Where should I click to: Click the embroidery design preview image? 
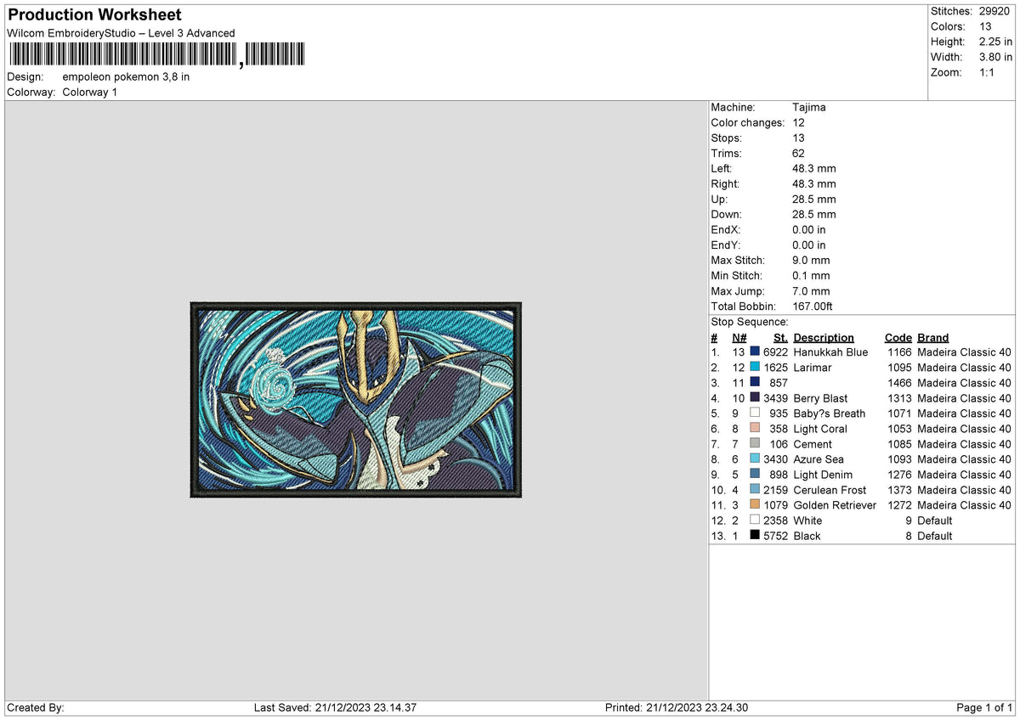tap(356, 399)
